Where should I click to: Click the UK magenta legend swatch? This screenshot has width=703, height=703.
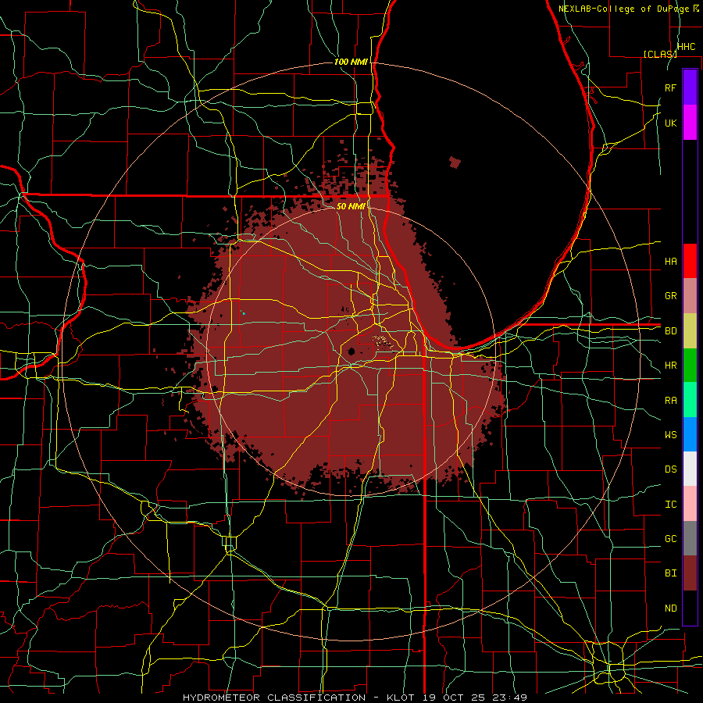point(690,123)
